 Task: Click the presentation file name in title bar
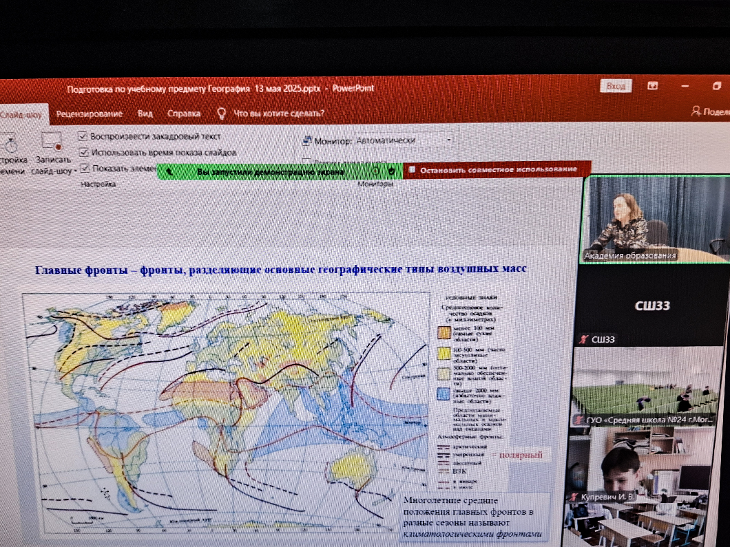[194, 89]
